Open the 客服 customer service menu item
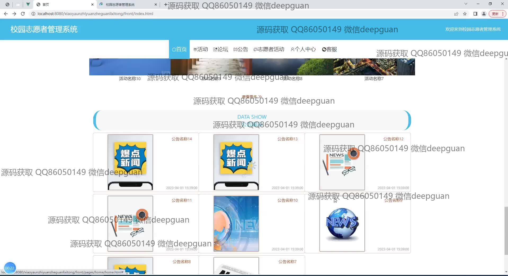508x276 pixels. point(329,49)
